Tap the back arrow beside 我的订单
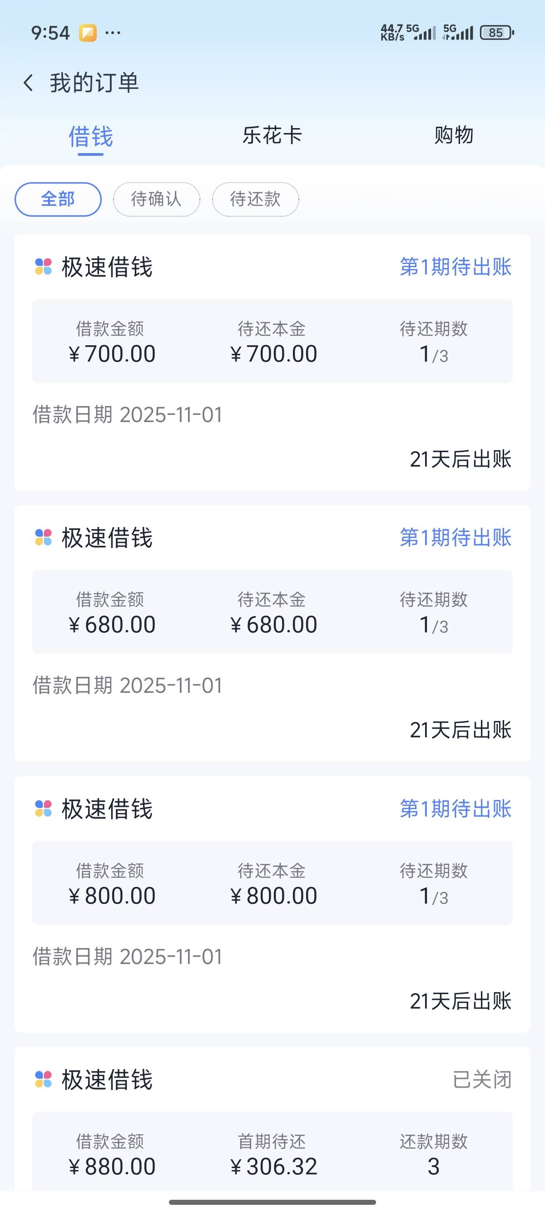 28,83
